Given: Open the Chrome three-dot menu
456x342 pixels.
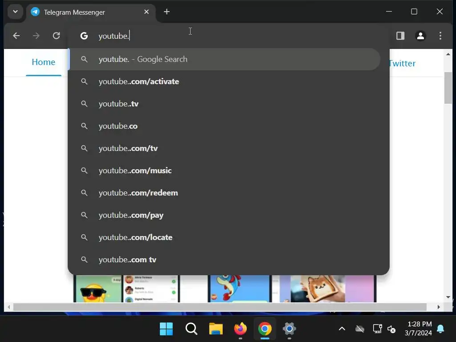Looking at the screenshot, I should (440, 36).
